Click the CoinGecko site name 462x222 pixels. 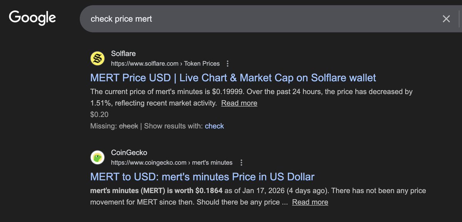point(129,152)
